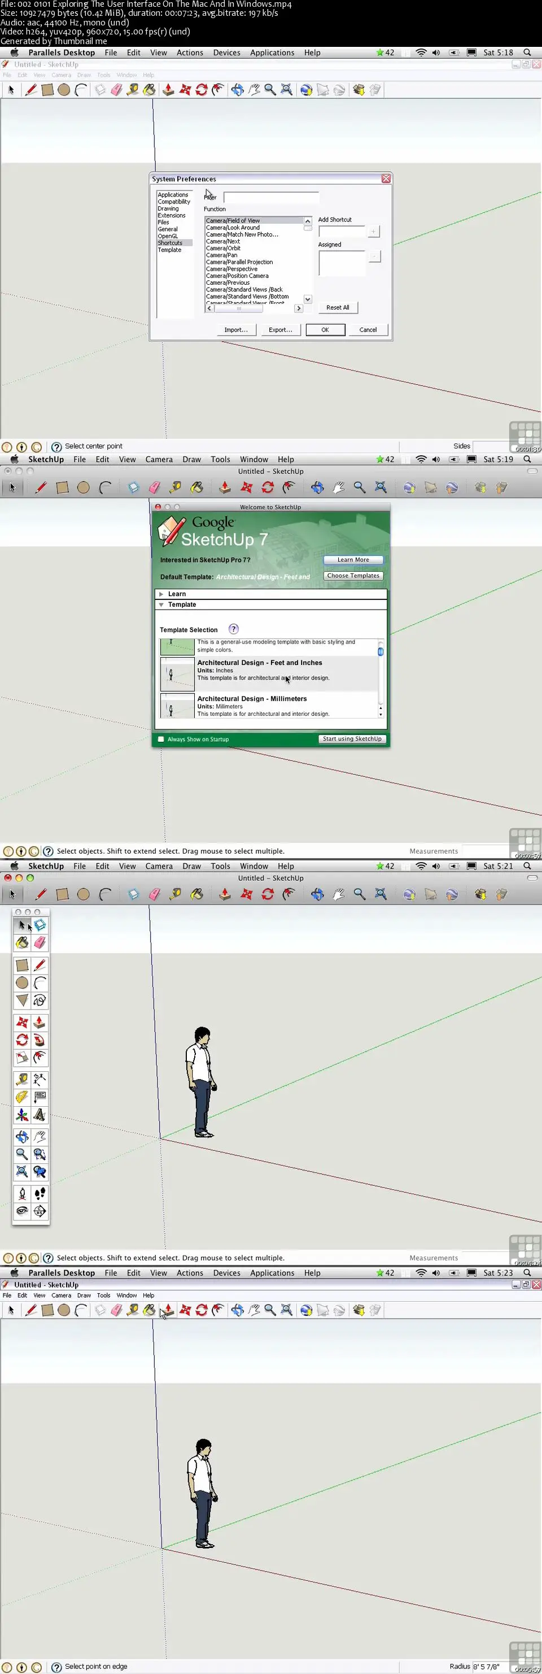This screenshot has width=542, height=1674.
Task: Open Camera menu in Sat 5:21 menu bar
Action: (x=159, y=866)
